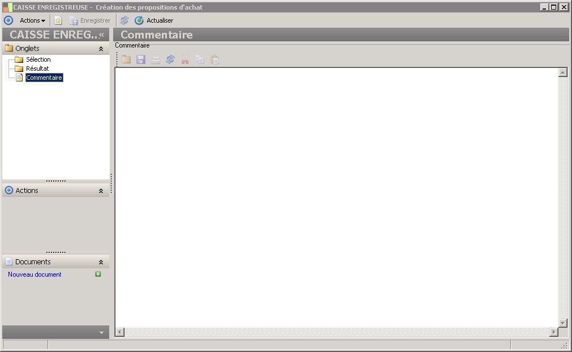
Task: Click the folder icon next to Sélection
Action: 19,59
